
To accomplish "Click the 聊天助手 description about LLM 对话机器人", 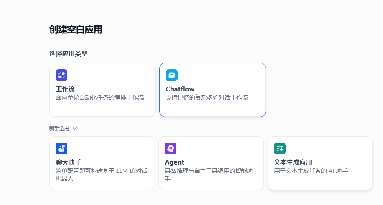I will click(x=102, y=174).
